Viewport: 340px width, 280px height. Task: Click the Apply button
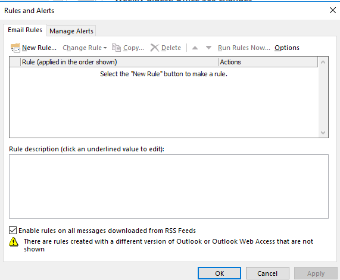point(316,273)
